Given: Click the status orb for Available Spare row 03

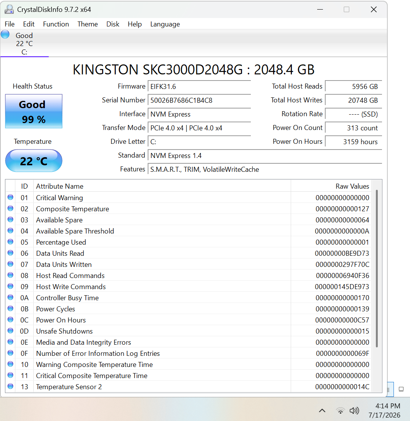Looking at the screenshot, I should 10,220.
